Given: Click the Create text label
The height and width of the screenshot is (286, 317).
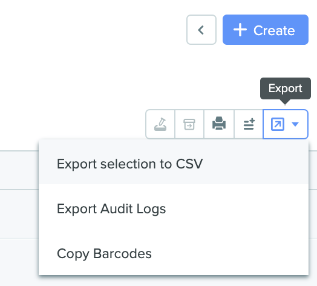Looking at the screenshot, I should coord(274,30).
